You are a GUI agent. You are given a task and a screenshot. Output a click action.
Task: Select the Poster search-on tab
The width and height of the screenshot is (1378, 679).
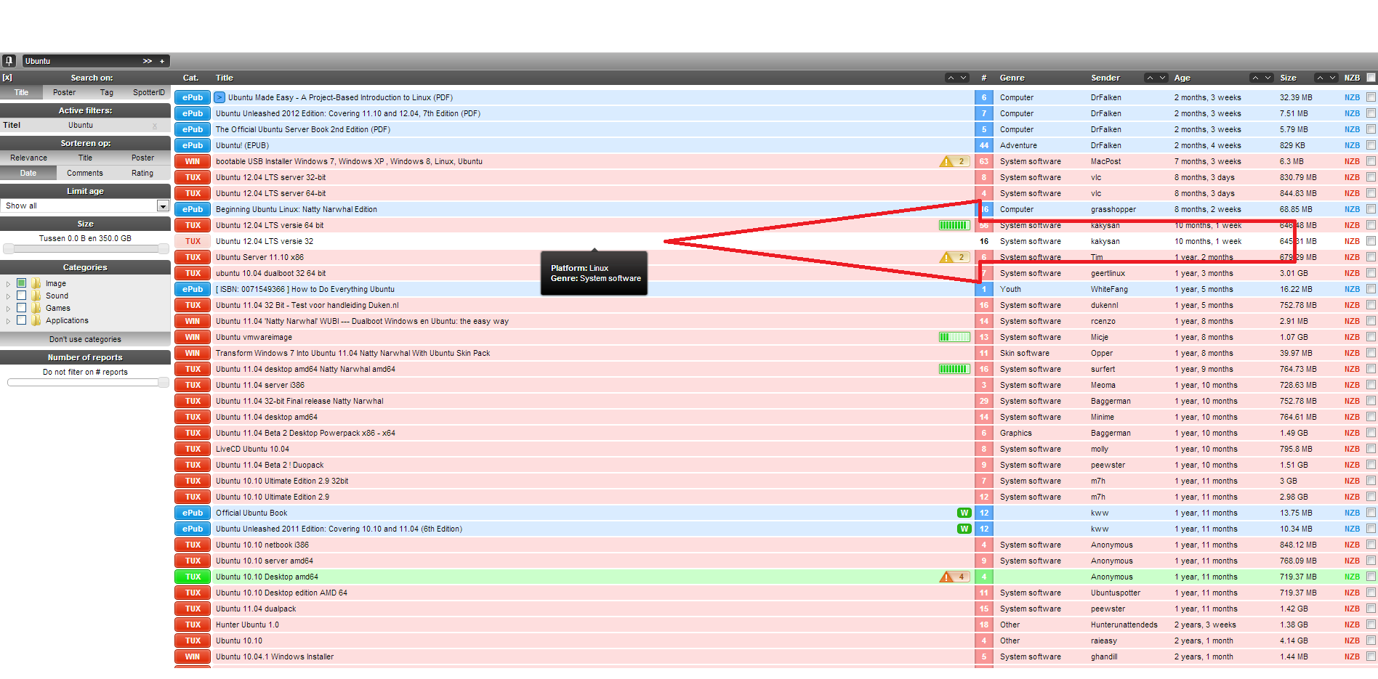(64, 93)
